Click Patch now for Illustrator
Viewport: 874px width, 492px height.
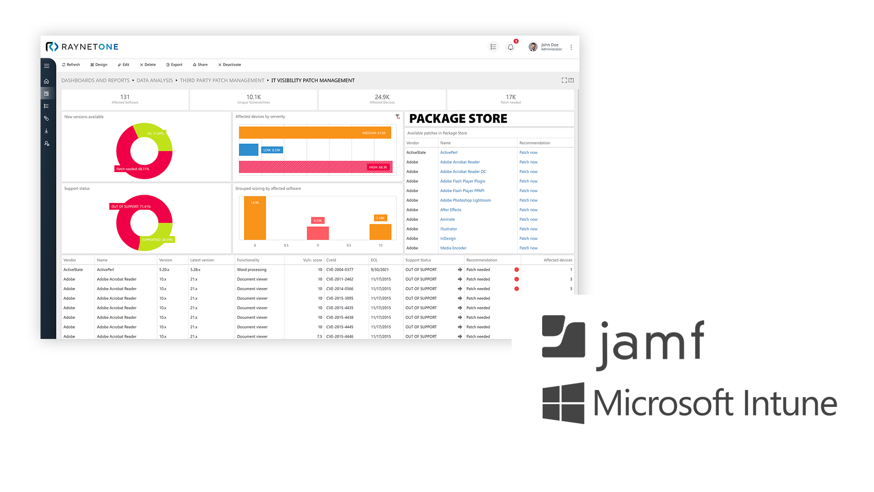click(528, 229)
